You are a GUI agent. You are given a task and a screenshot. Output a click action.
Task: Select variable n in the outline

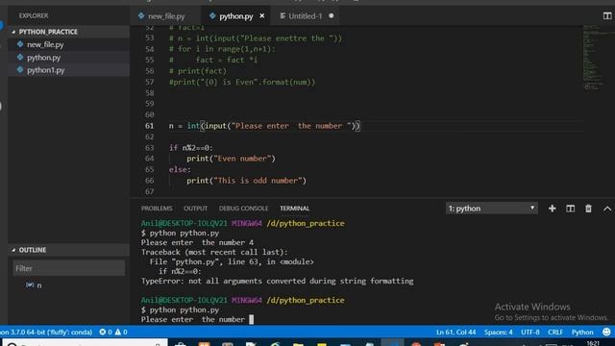pyautogui.click(x=38, y=285)
